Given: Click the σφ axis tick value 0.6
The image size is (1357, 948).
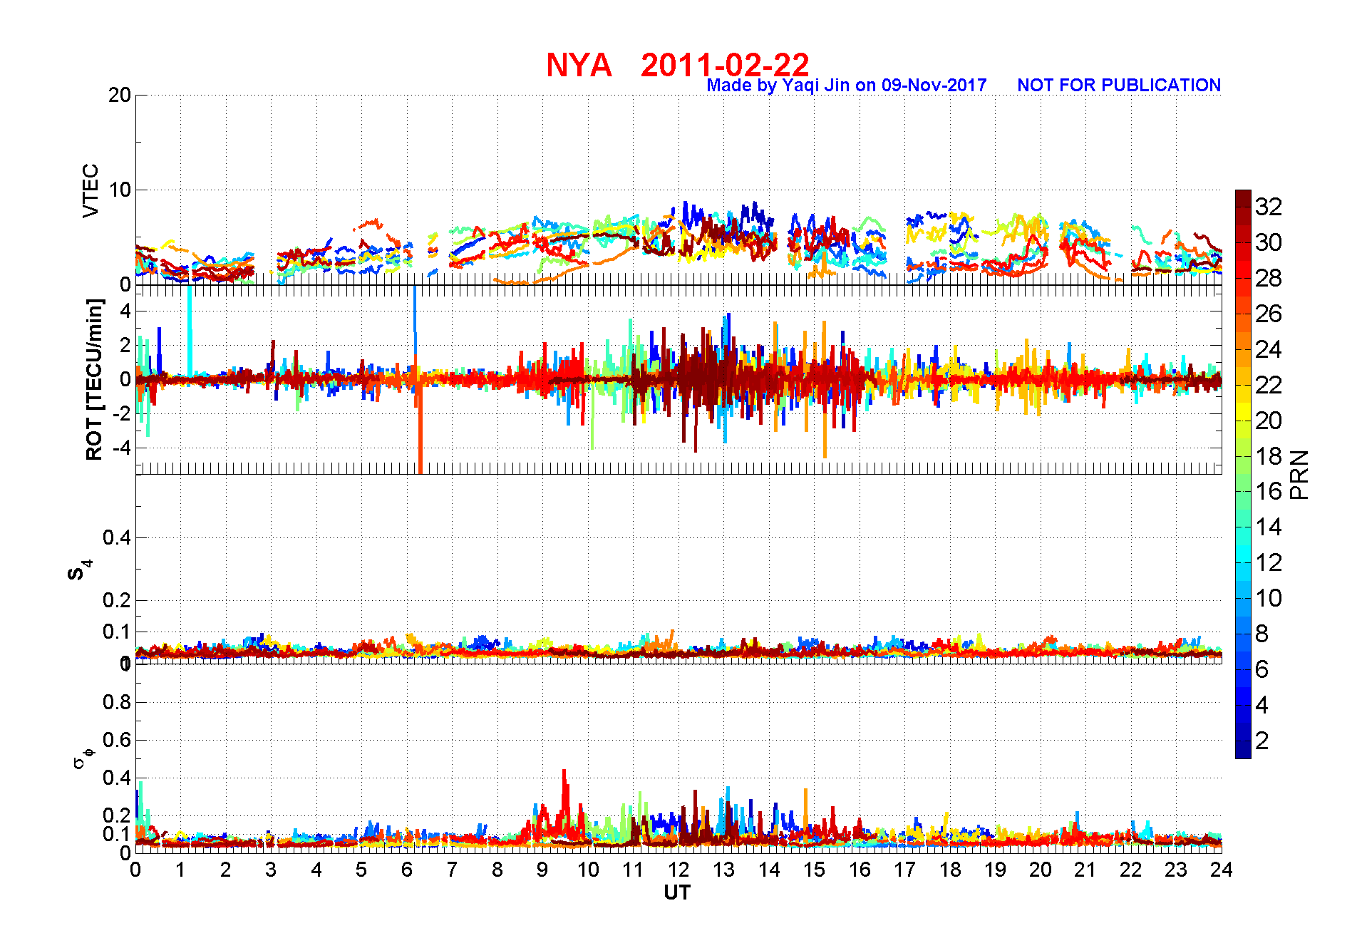Looking at the screenshot, I should [117, 740].
